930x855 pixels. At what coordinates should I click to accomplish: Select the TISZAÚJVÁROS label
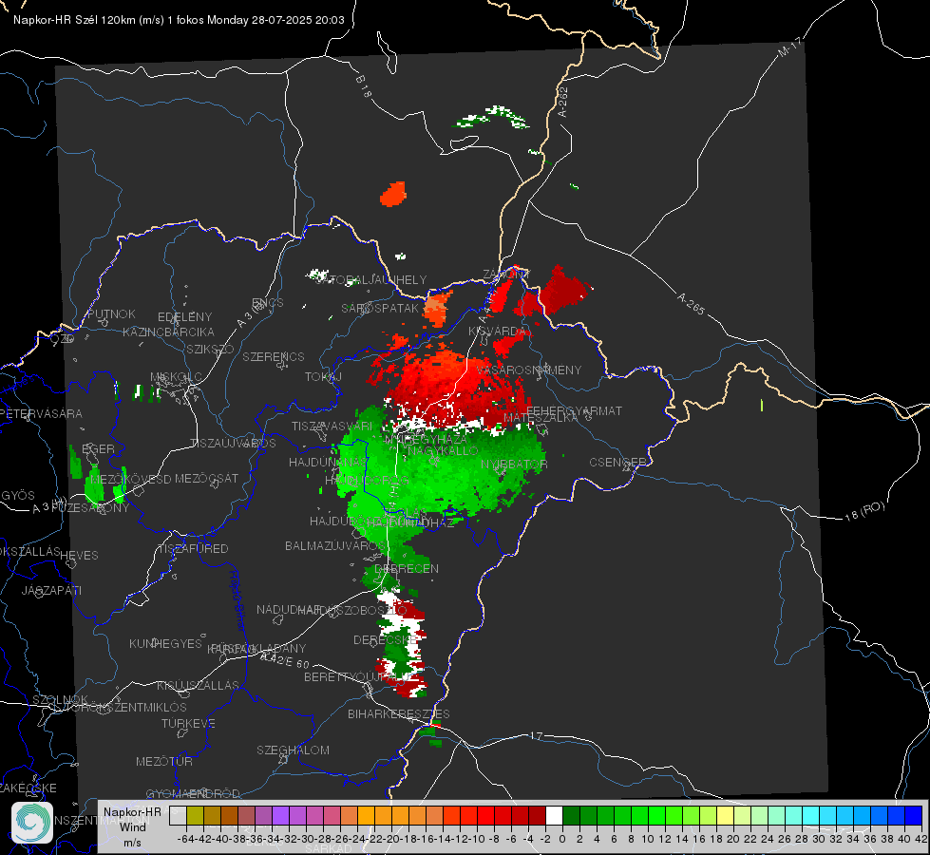point(233,444)
